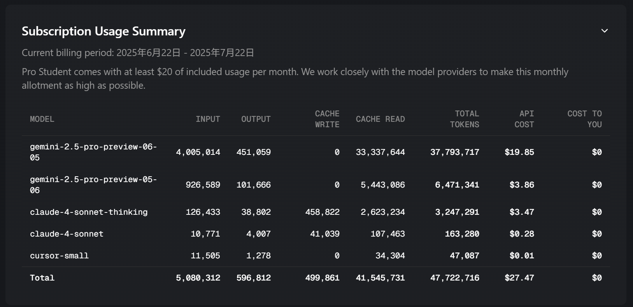Click cache write value 41,039
Screen dimensions: 633x307
[x=325, y=234]
